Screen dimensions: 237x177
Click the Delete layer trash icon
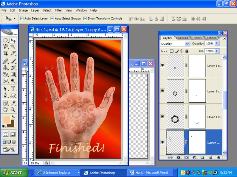click(218, 158)
